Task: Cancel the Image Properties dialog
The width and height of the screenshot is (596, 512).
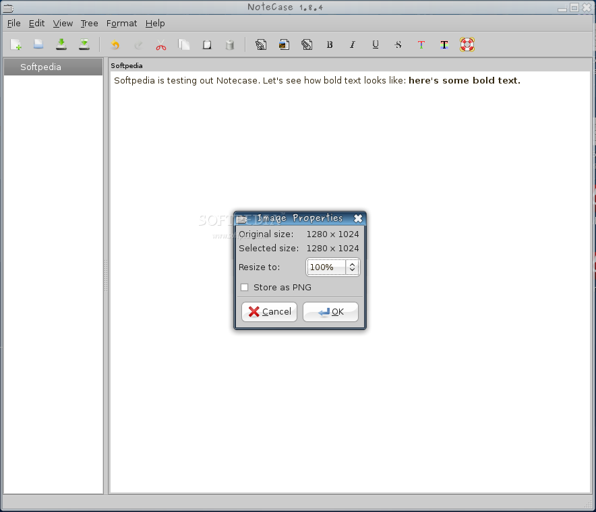Action: 269,312
